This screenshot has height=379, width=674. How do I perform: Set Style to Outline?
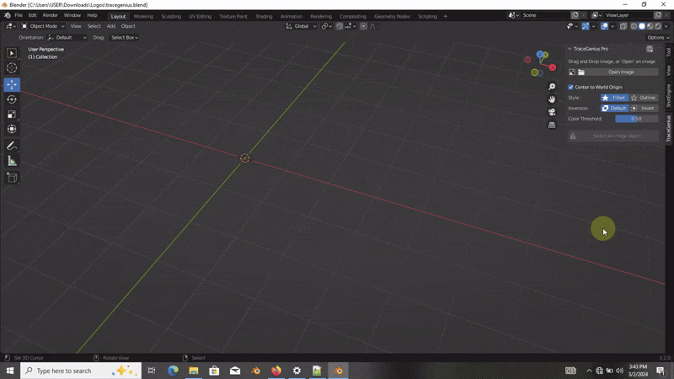645,98
